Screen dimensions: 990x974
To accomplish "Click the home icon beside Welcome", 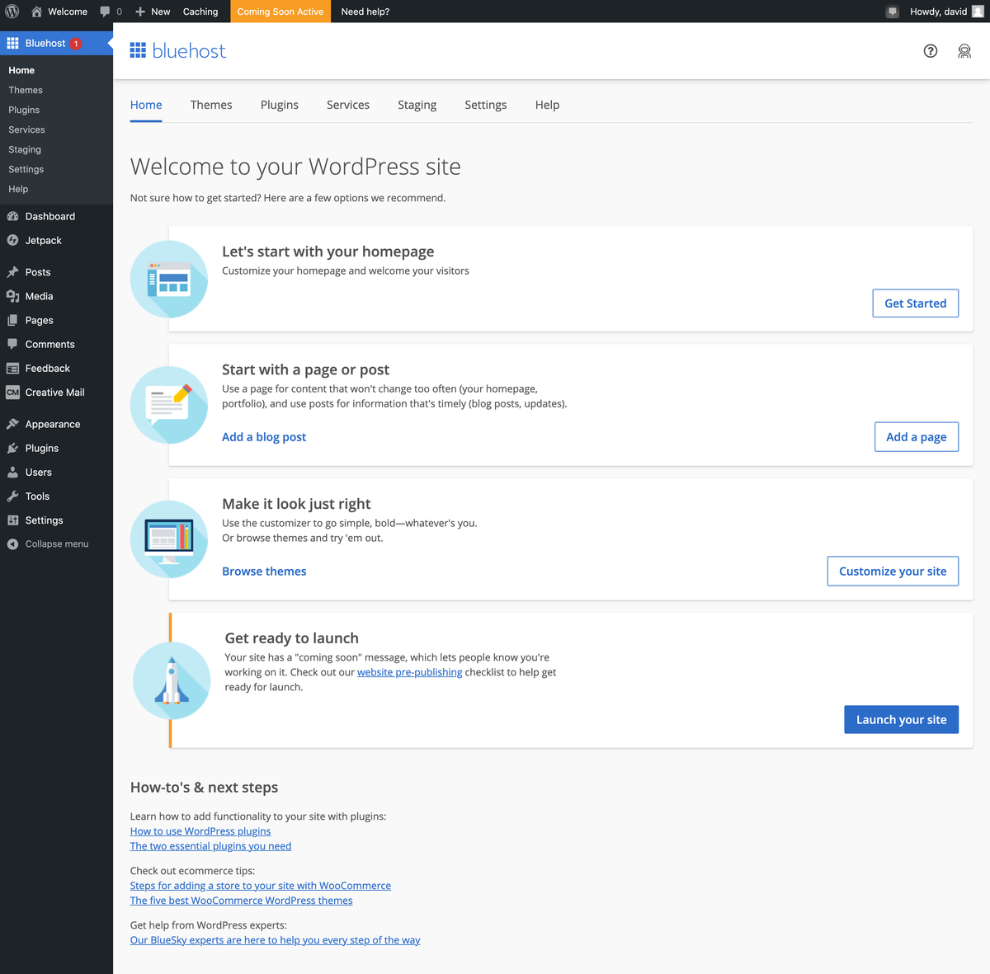I will click(36, 12).
